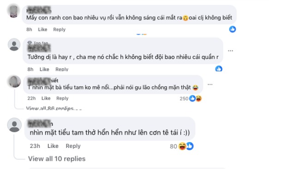
Task: Open the three-dot menu on third comment
Action: tap(210, 85)
